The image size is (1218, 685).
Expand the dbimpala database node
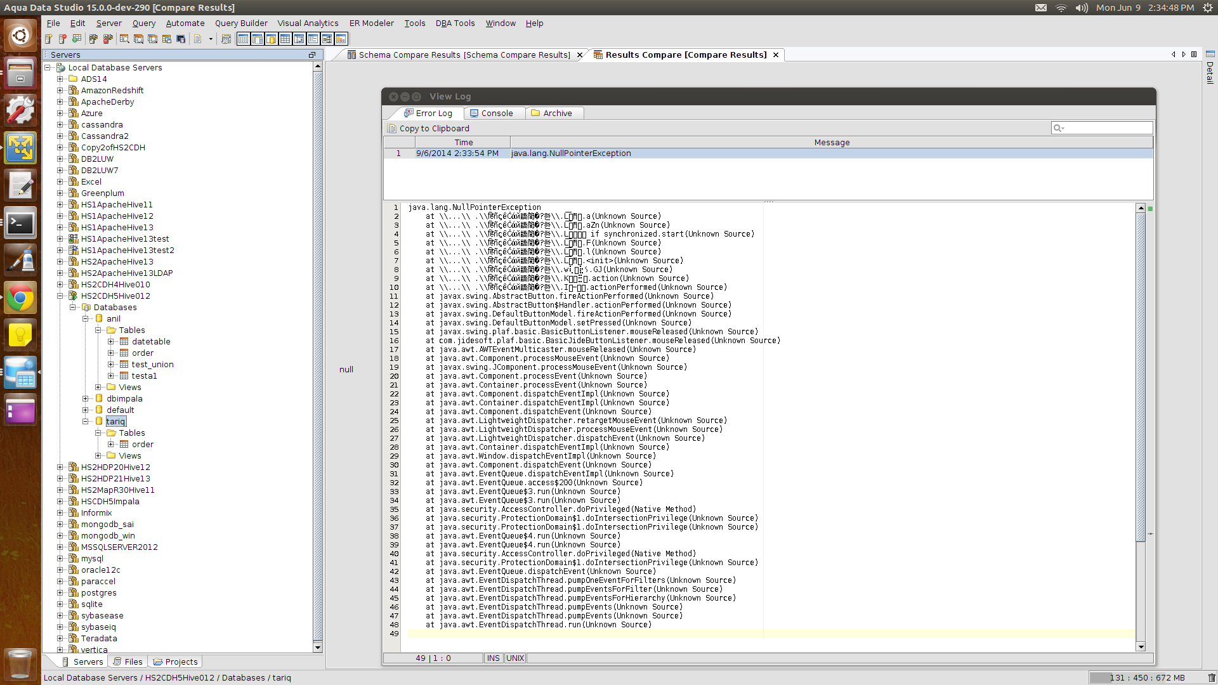pyautogui.click(x=86, y=399)
